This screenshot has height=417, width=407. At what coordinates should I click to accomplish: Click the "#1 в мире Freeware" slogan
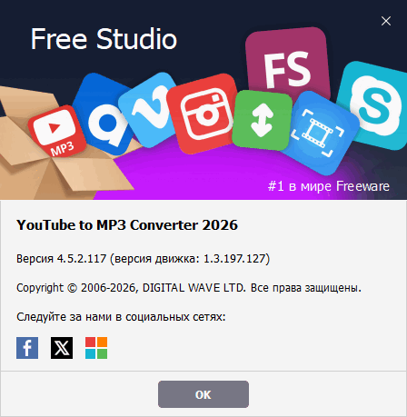coord(329,186)
